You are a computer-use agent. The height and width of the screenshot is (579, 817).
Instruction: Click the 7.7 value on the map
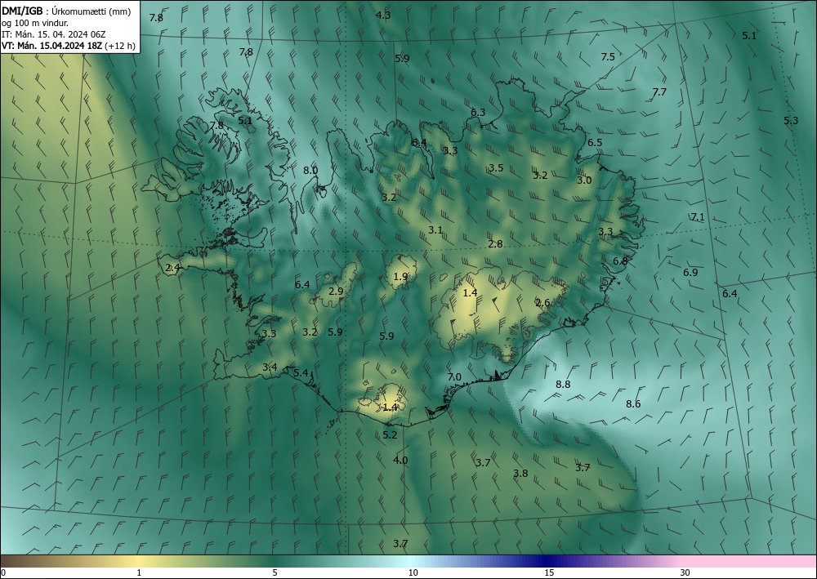[x=659, y=92]
